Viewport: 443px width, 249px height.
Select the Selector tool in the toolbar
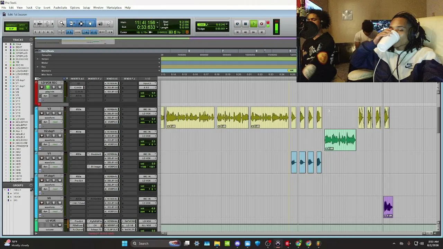(x=81, y=24)
